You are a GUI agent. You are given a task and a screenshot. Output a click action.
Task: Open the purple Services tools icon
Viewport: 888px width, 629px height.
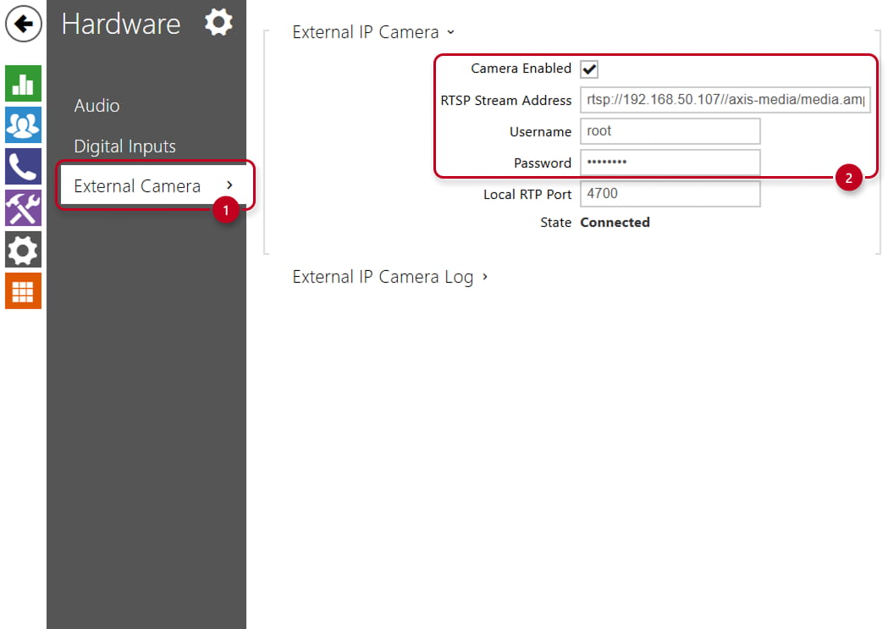pyautogui.click(x=23, y=207)
